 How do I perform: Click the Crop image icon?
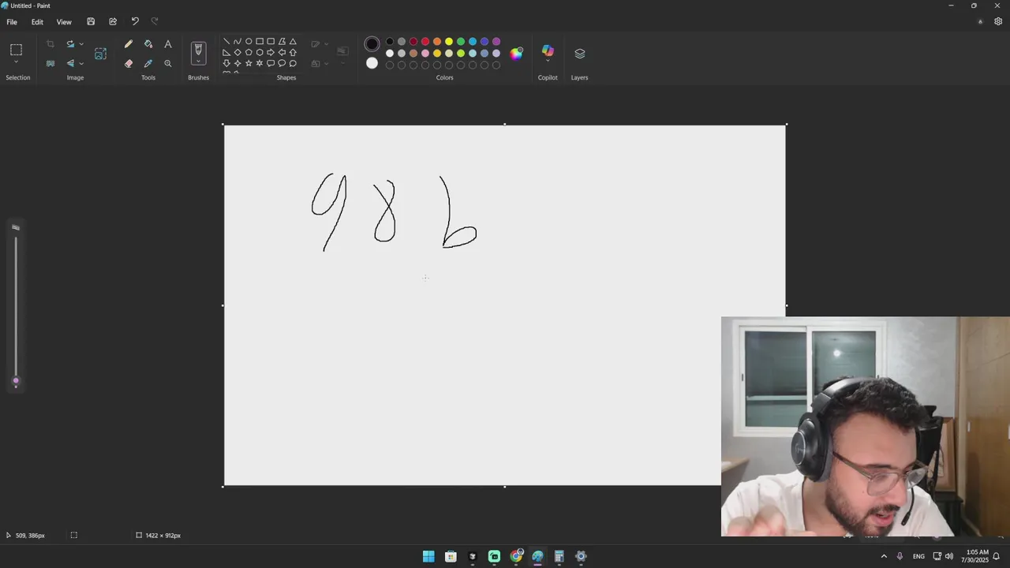[x=50, y=44]
